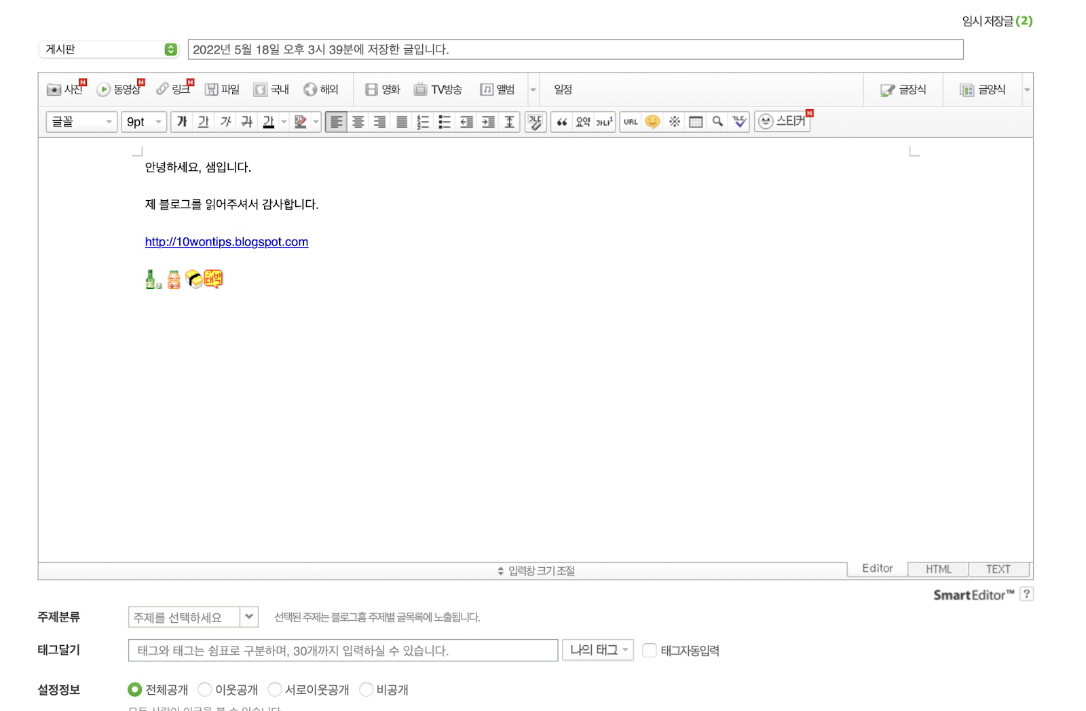1086x711 pixels.
Task: Apply bold formatting (가)
Action: click(182, 122)
